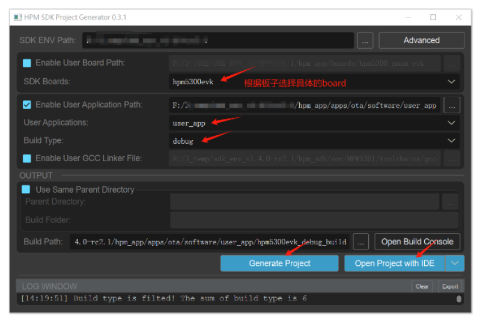Toggle Enable User Application Path checkbox
The height and width of the screenshot is (320, 480).
[27, 105]
